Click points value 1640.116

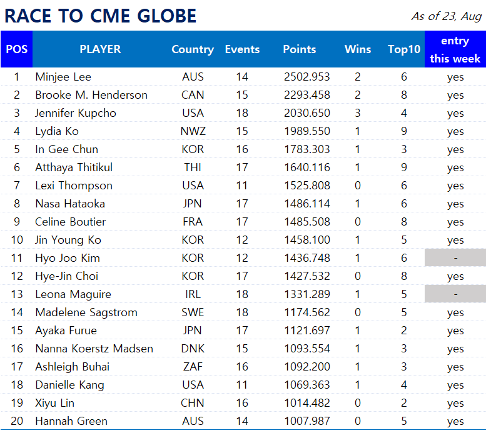click(x=307, y=167)
